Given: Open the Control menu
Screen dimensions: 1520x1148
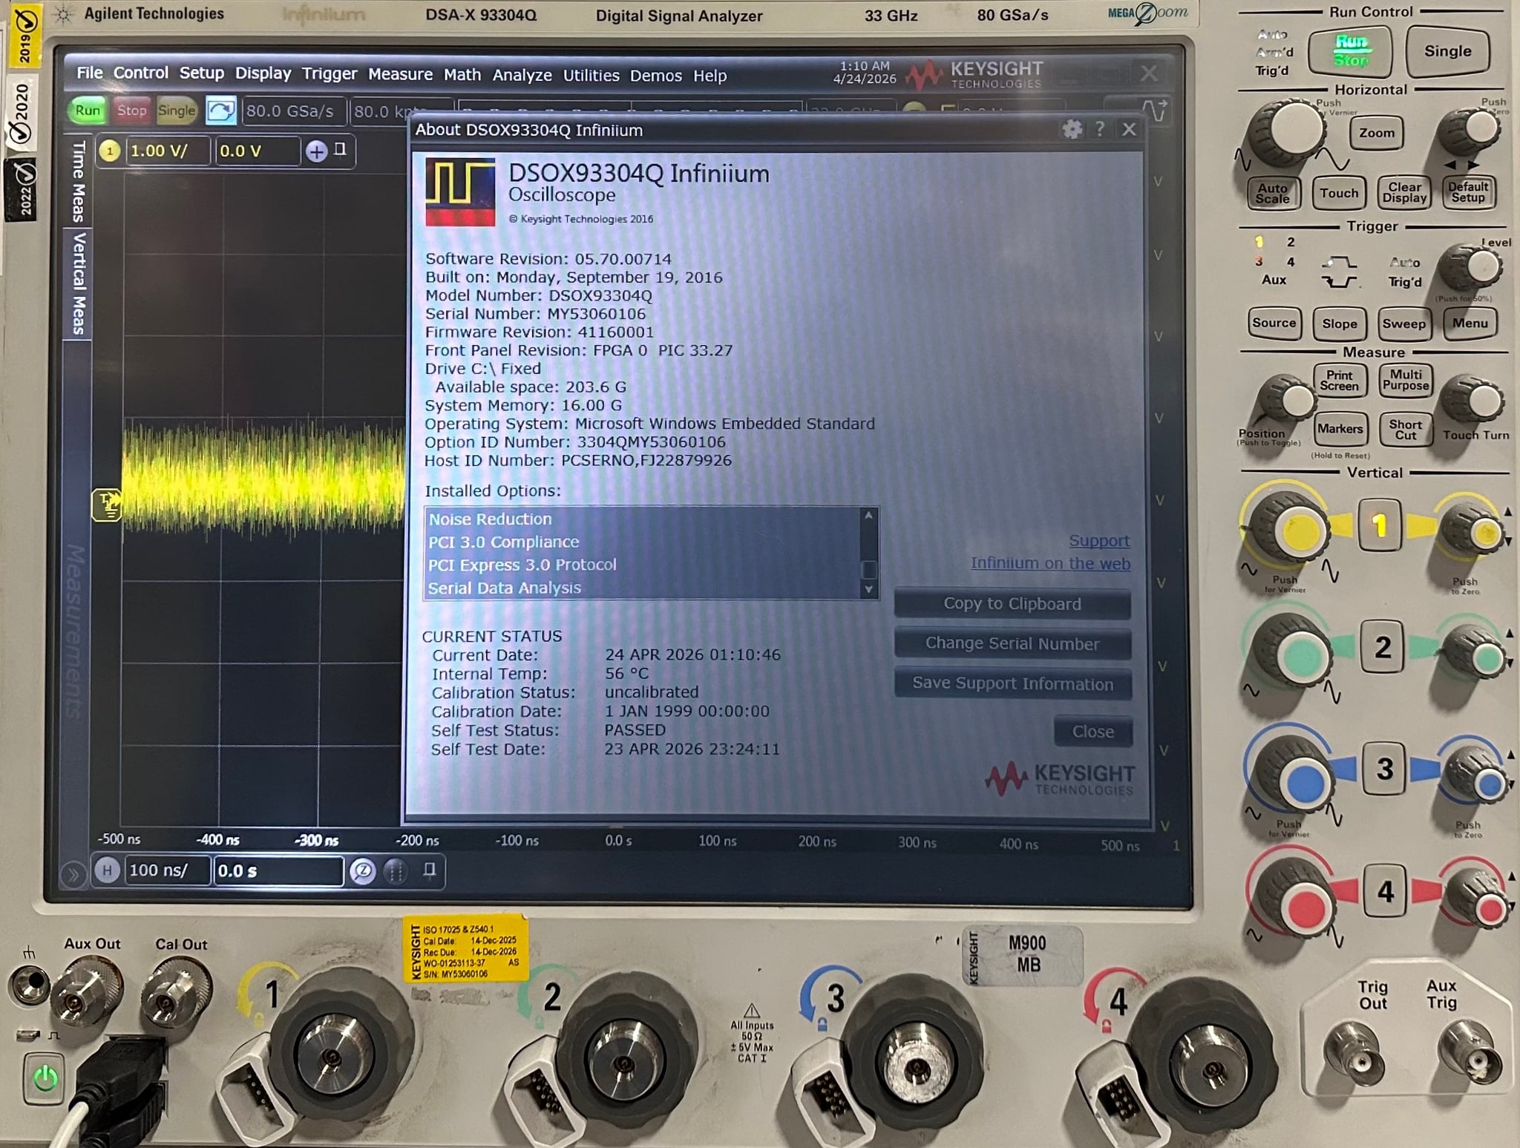Looking at the screenshot, I should [x=140, y=73].
